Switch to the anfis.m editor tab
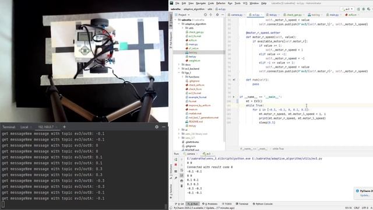This screenshot has height=210, width=373. pyautogui.click(x=352, y=15)
